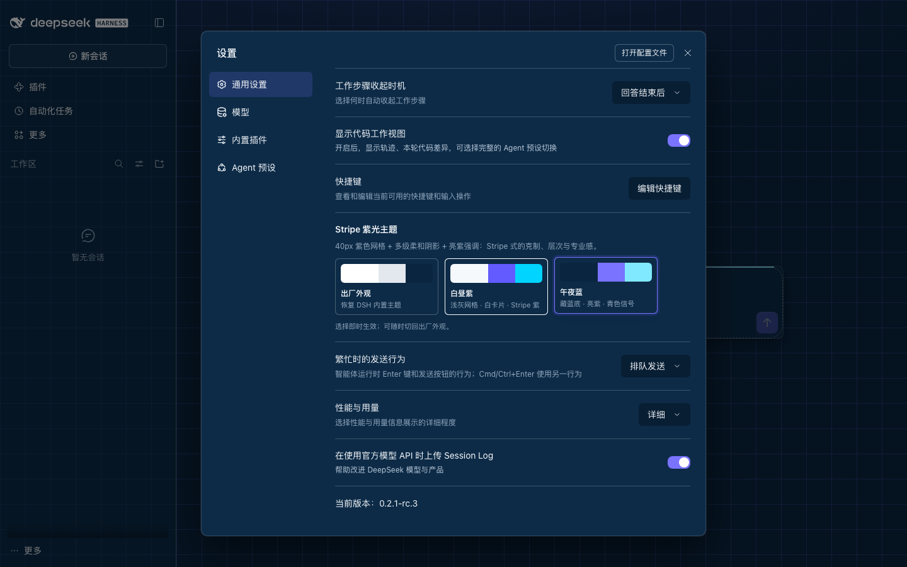Click the 工作区 section label
Viewport: 907px width, 567px height.
coord(23,164)
